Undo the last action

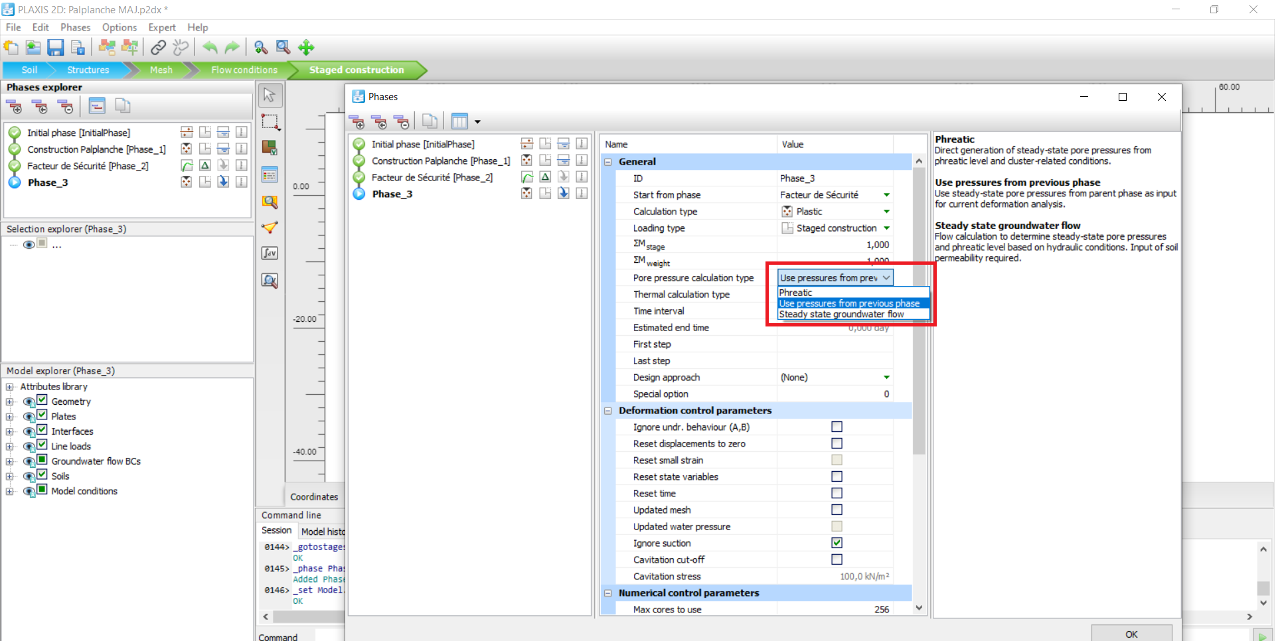point(210,47)
